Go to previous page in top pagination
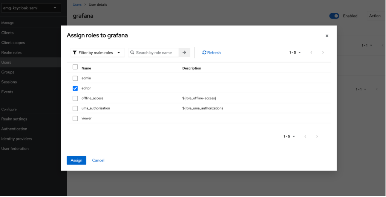This screenshot has height=197, width=386. click(x=311, y=52)
